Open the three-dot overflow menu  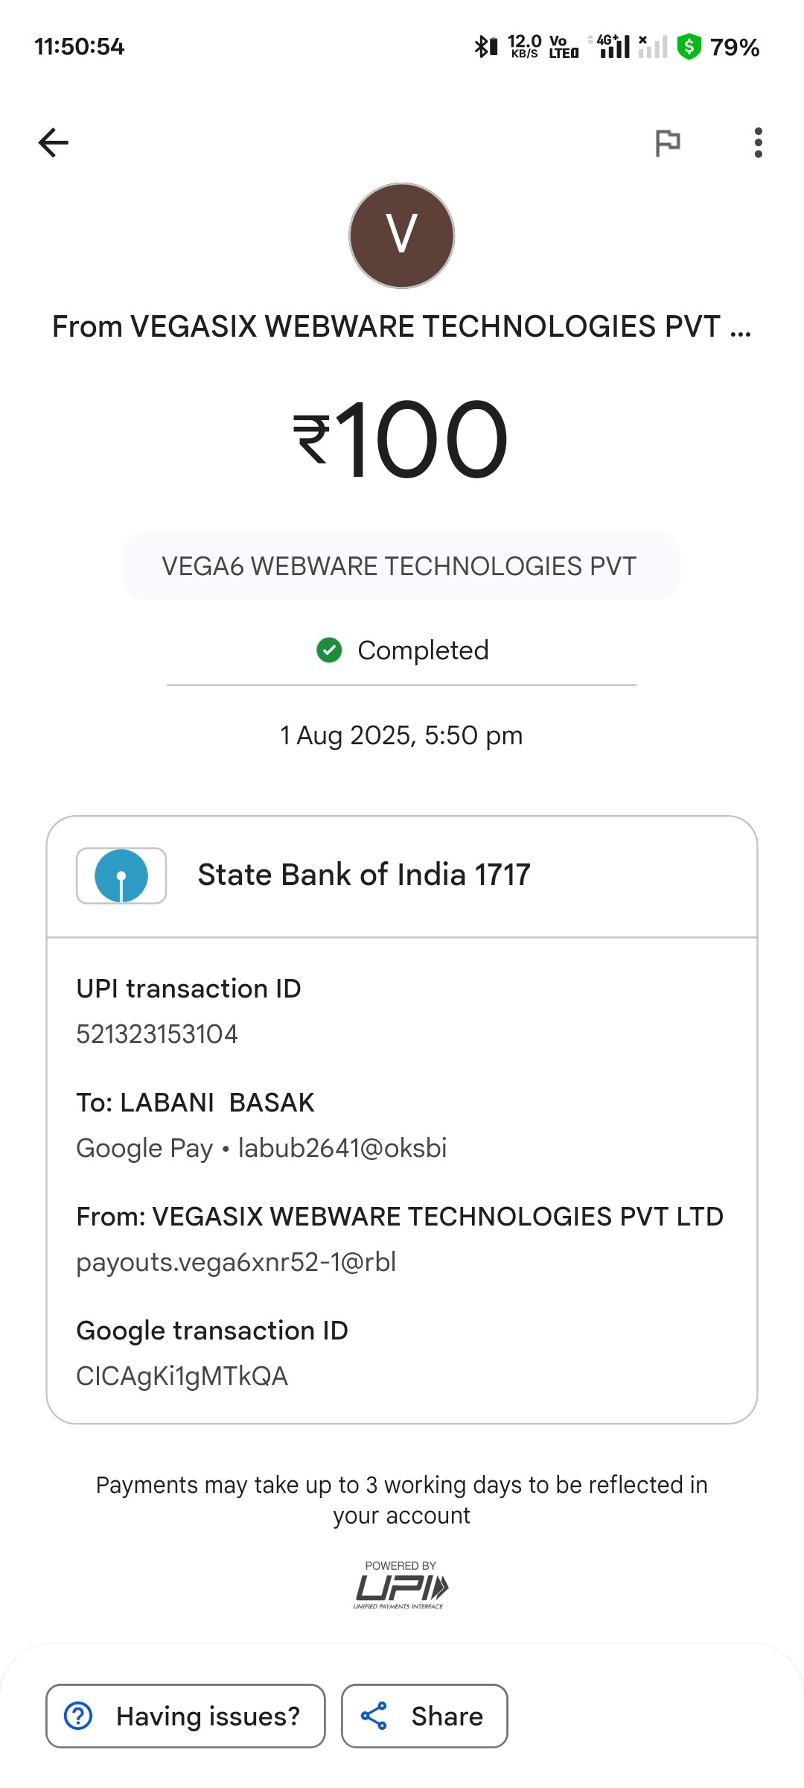click(x=758, y=142)
